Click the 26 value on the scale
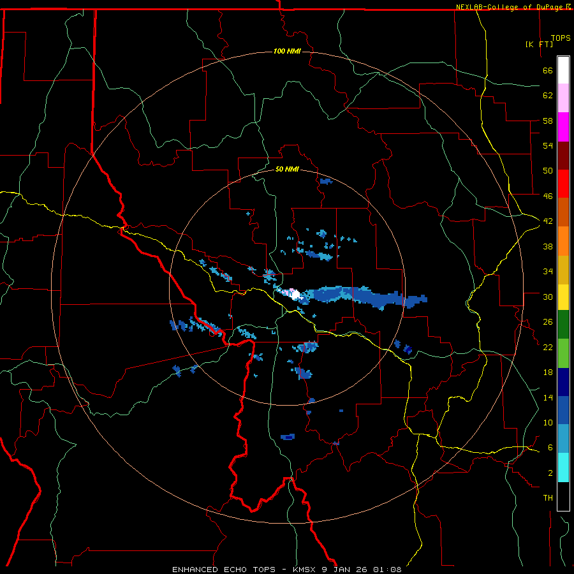The height and width of the screenshot is (574, 574). [548, 322]
